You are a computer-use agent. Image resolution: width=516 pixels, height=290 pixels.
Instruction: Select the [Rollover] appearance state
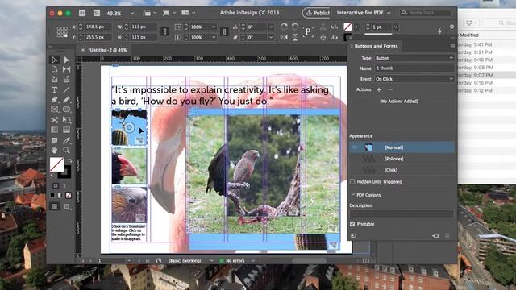click(x=402, y=159)
